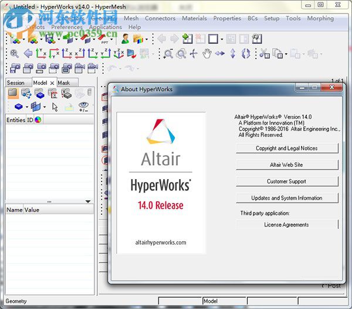Click the scissors cut page icon
352x309 pixels.
pos(265,54)
